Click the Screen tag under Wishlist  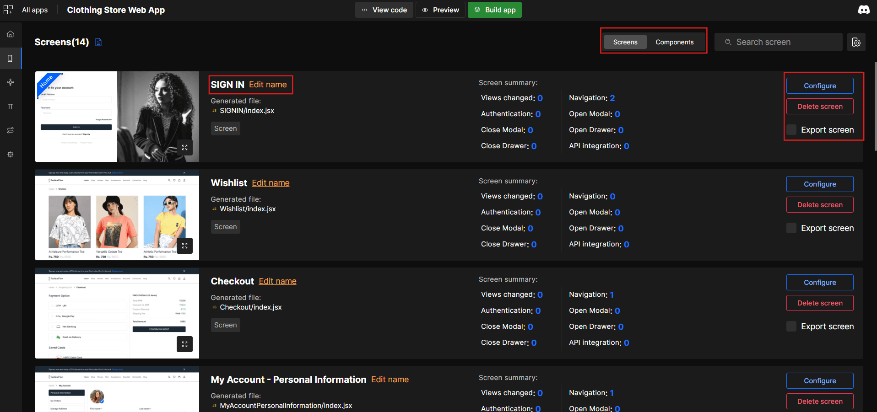pyautogui.click(x=226, y=227)
